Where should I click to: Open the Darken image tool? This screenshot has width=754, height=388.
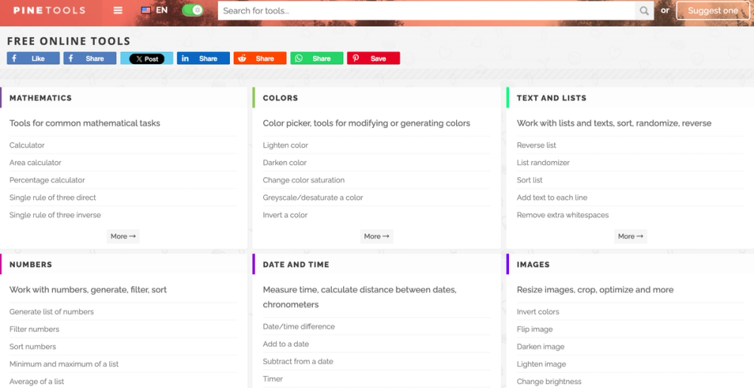(541, 347)
